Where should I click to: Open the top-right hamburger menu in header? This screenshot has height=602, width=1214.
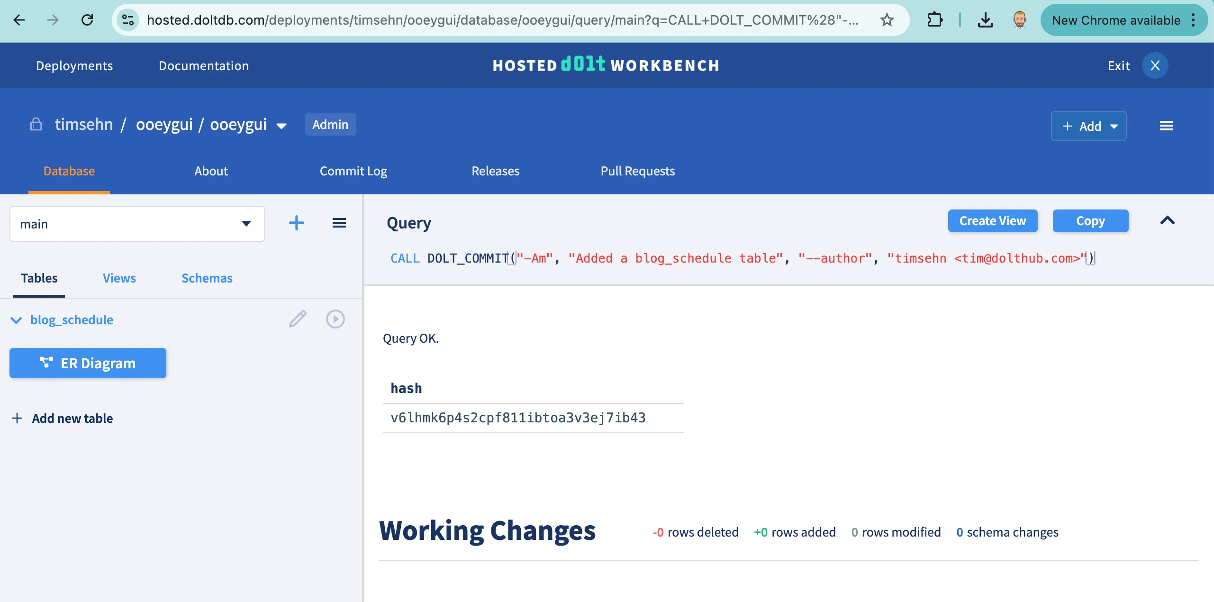click(x=1166, y=126)
